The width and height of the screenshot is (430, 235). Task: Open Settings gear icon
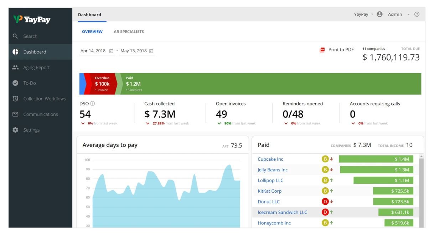[x=15, y=130]
